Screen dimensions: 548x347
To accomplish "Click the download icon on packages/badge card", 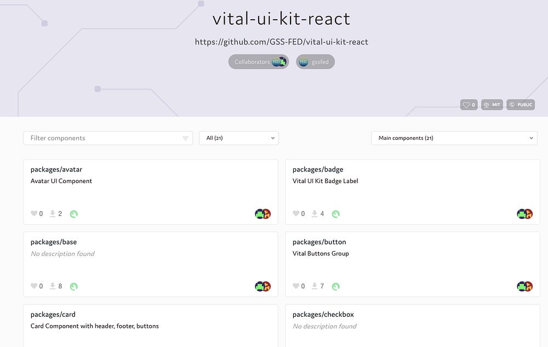I will (315, 213).
